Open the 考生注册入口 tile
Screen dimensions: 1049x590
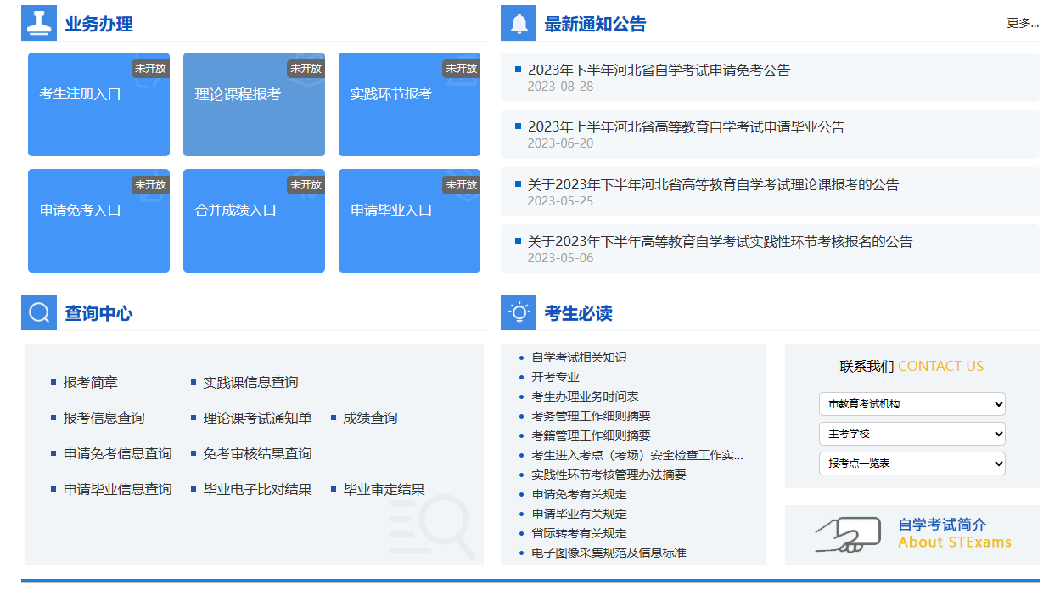tap(98, 104)
